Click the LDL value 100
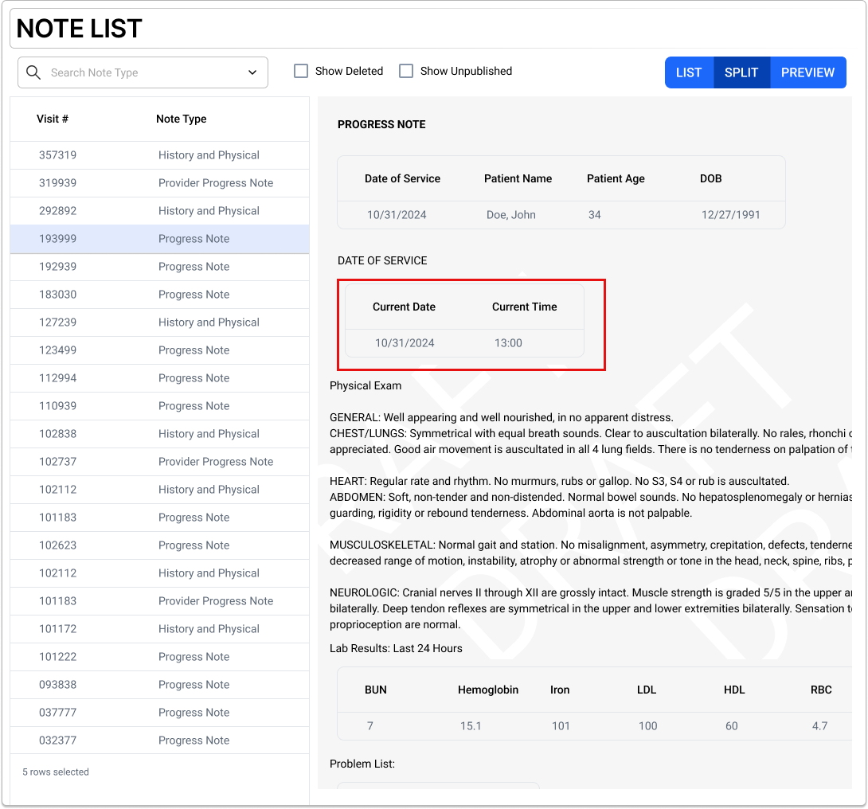Screen dimensions: 868x809 coord(647,726)
